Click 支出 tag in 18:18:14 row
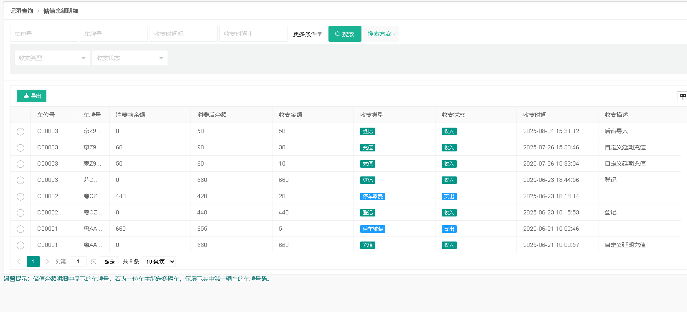687x312 pixels. [x=449, y=196]
